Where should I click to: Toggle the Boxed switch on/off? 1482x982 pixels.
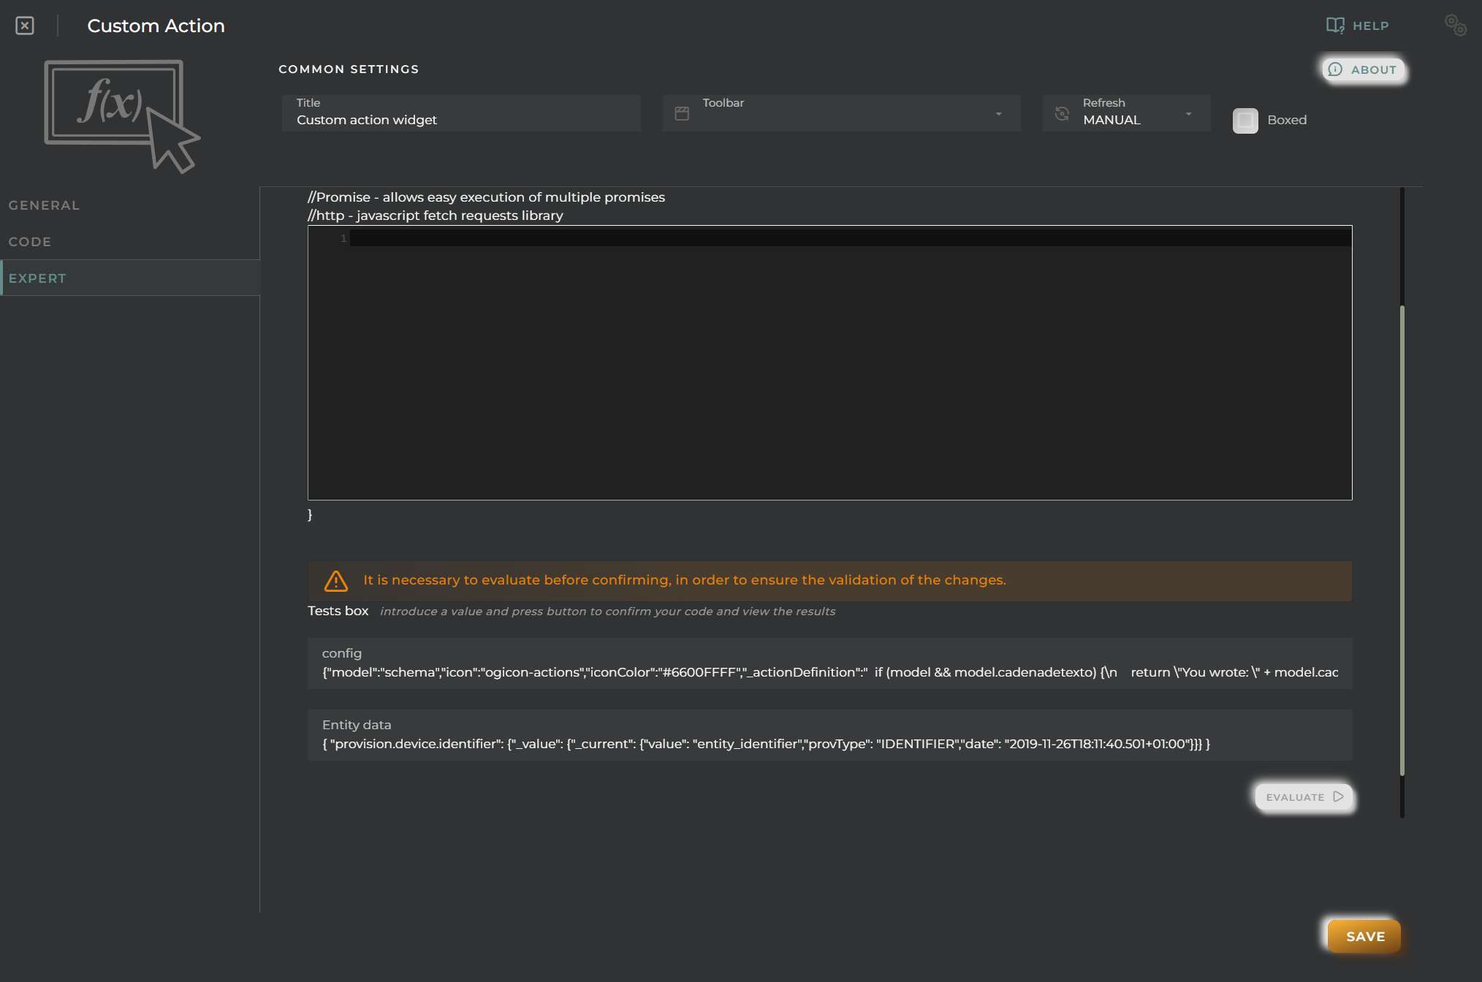[x=1244, y=118]
